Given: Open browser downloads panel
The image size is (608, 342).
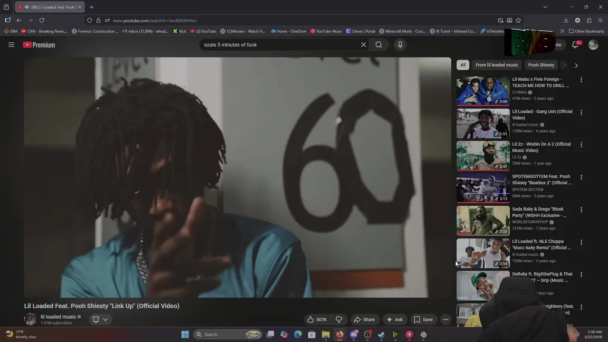Looking at the screenshot, I should (566, 20).
